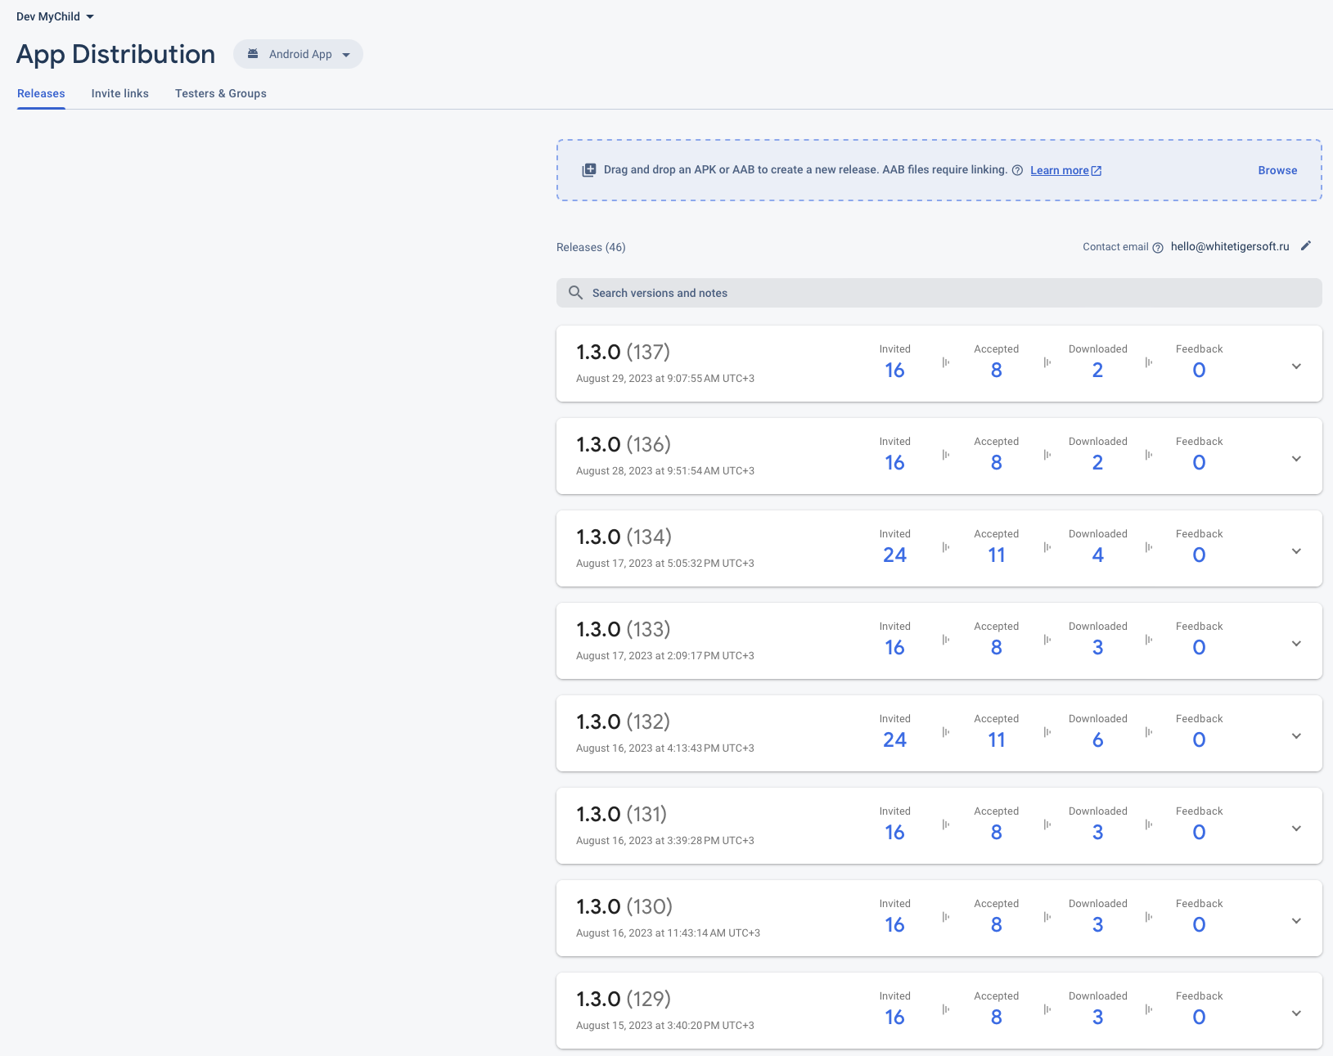Click the funnel icon after Invited in release 136
Image resolution: width=1333 pixels, height=1056 pixels.
point(945,455)
